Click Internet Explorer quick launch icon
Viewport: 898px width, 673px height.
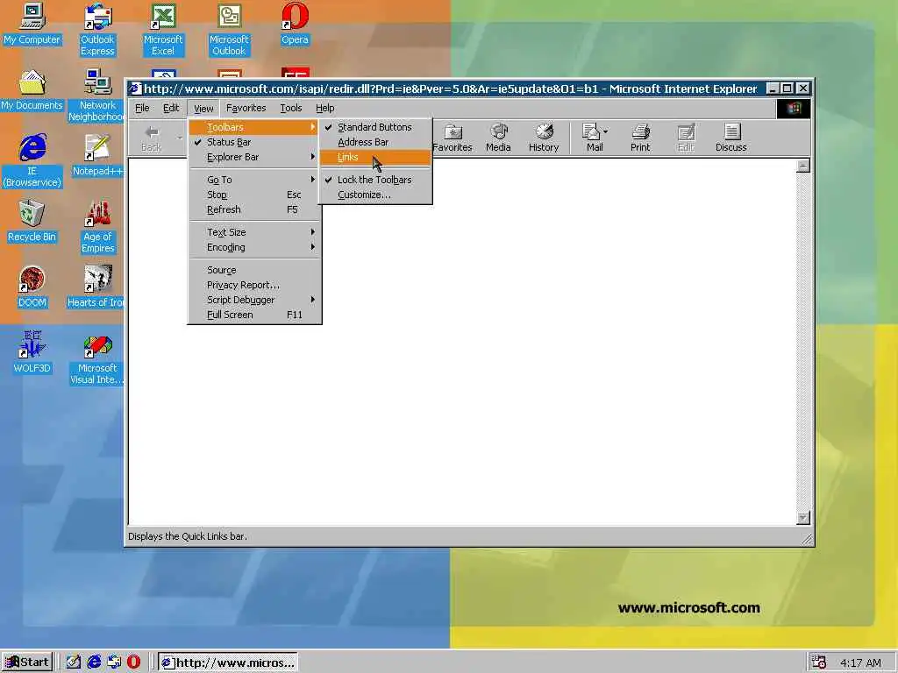(x=94, y=662)
